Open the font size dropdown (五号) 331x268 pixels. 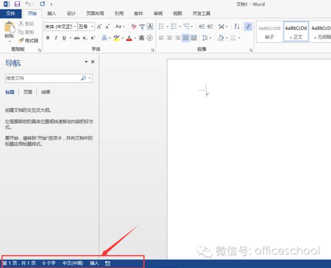click(92, 26)
